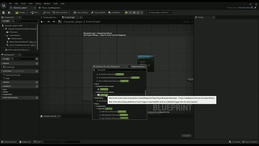Screen dimensions: 259x146
Task: Click the Stop playback button
Action: (x=134, y=13)
